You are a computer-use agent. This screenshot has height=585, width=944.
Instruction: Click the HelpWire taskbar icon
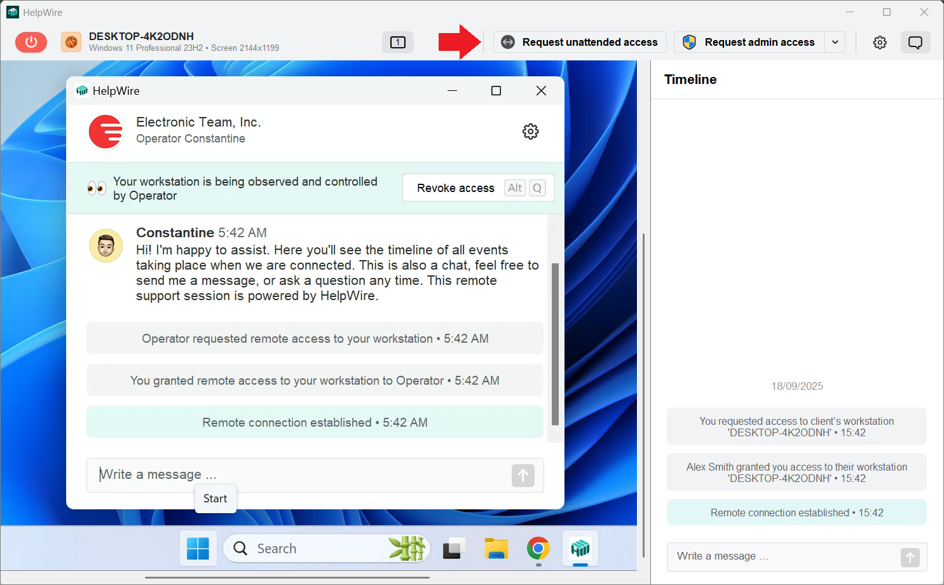580,548
